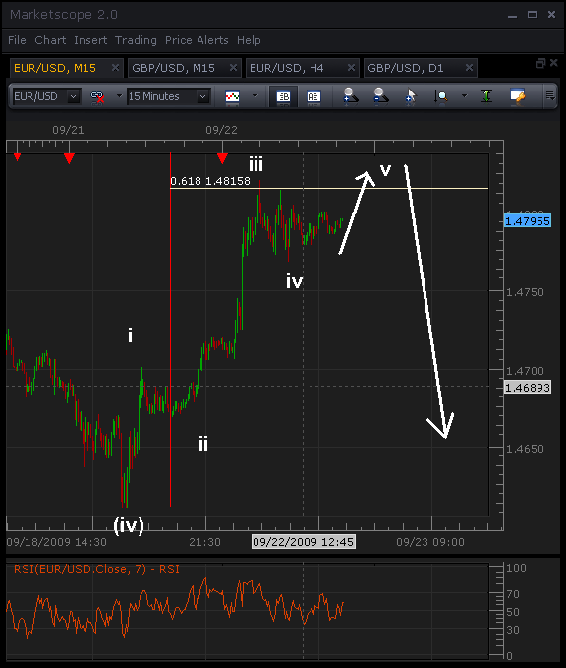
Task: Toggle the Ask price mode button
Action: coord(313,96)
